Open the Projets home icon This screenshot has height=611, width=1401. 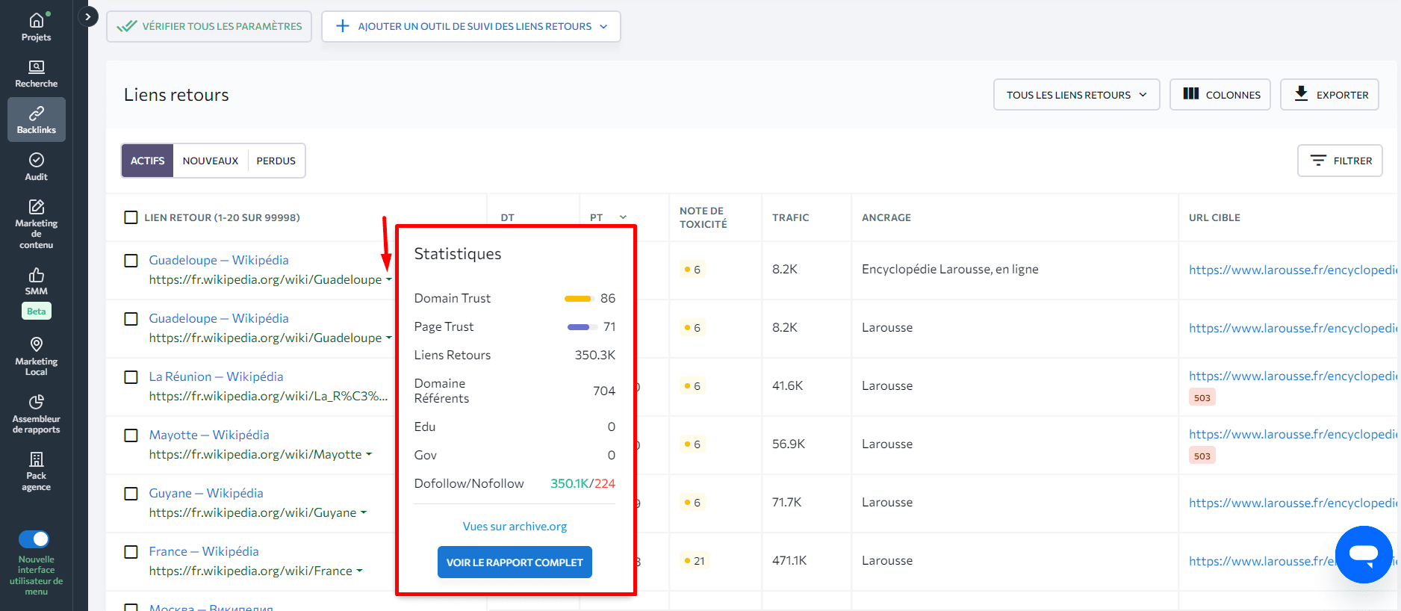pyautogui.click(x=36, y=20)
